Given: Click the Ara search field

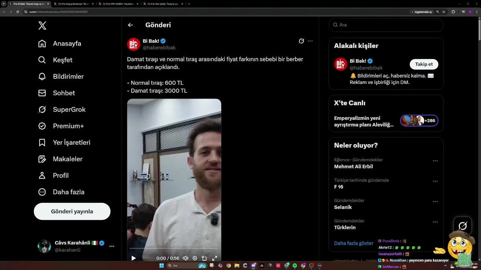Looking at the screenshot, I should pyautogui.click(x=386, y=25).
